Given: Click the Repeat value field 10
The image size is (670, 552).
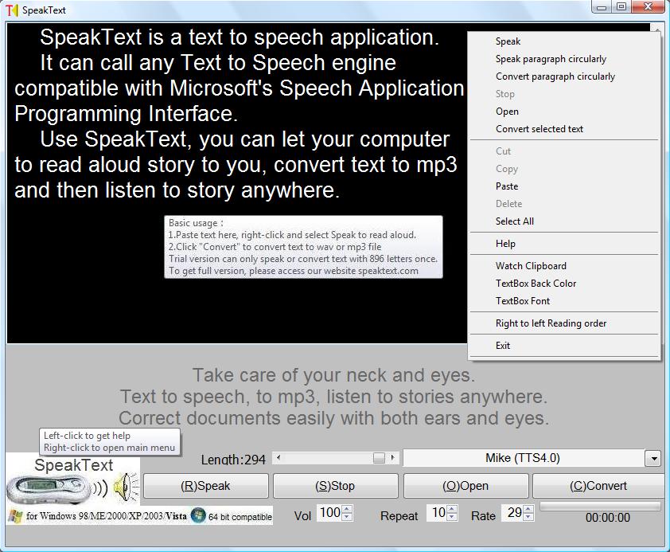Looking at the screenshot, I should coord(438,513).
